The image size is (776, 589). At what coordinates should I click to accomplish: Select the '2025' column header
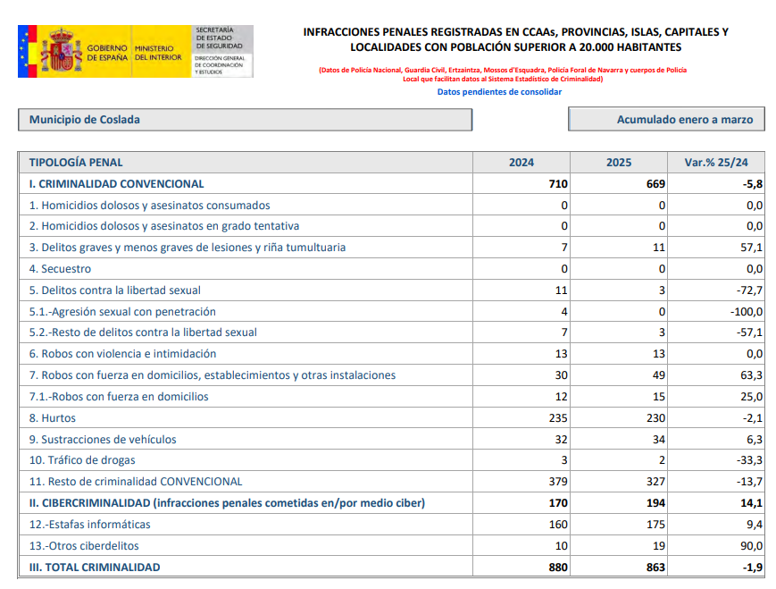(x=619, y=163)
